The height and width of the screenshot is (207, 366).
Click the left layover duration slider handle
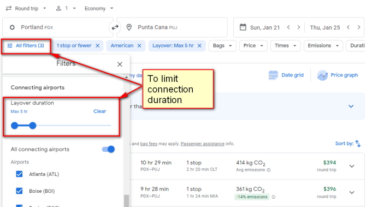point(14,126)
